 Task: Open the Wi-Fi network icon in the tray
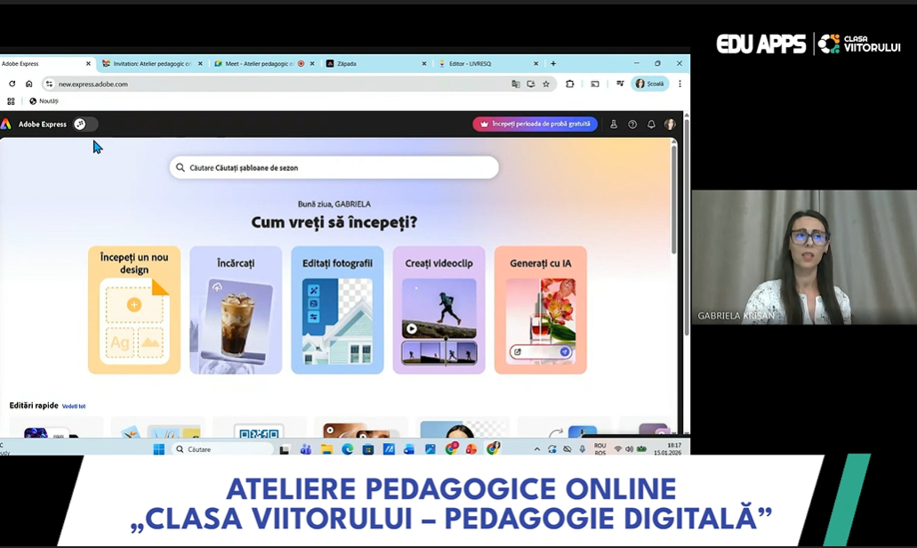click(x=617, y=449)
